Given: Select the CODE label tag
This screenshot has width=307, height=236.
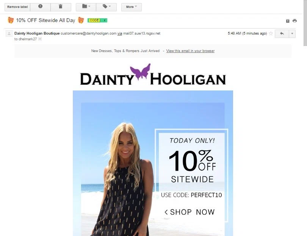Looking at the screenshot, I should (x=94, y=20).
